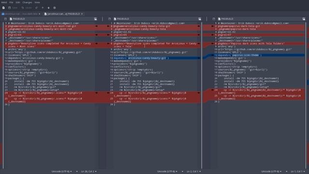Close the [arcolinux-can...a] PKGBUILD tab
The width and height of the screenshot is (309, 174).
point(82,14)
